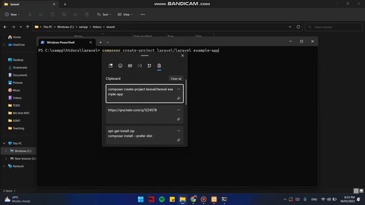Open more options for composer create-project entry

click(179, 89)
